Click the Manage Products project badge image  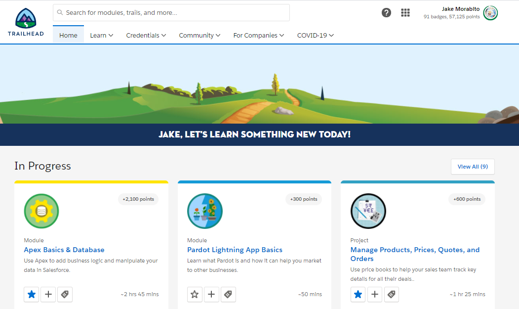click(368, 211)
